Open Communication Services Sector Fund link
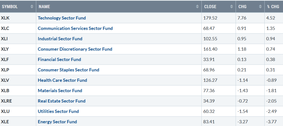Screen dimensions: 283x126 (x=75, y=28)
